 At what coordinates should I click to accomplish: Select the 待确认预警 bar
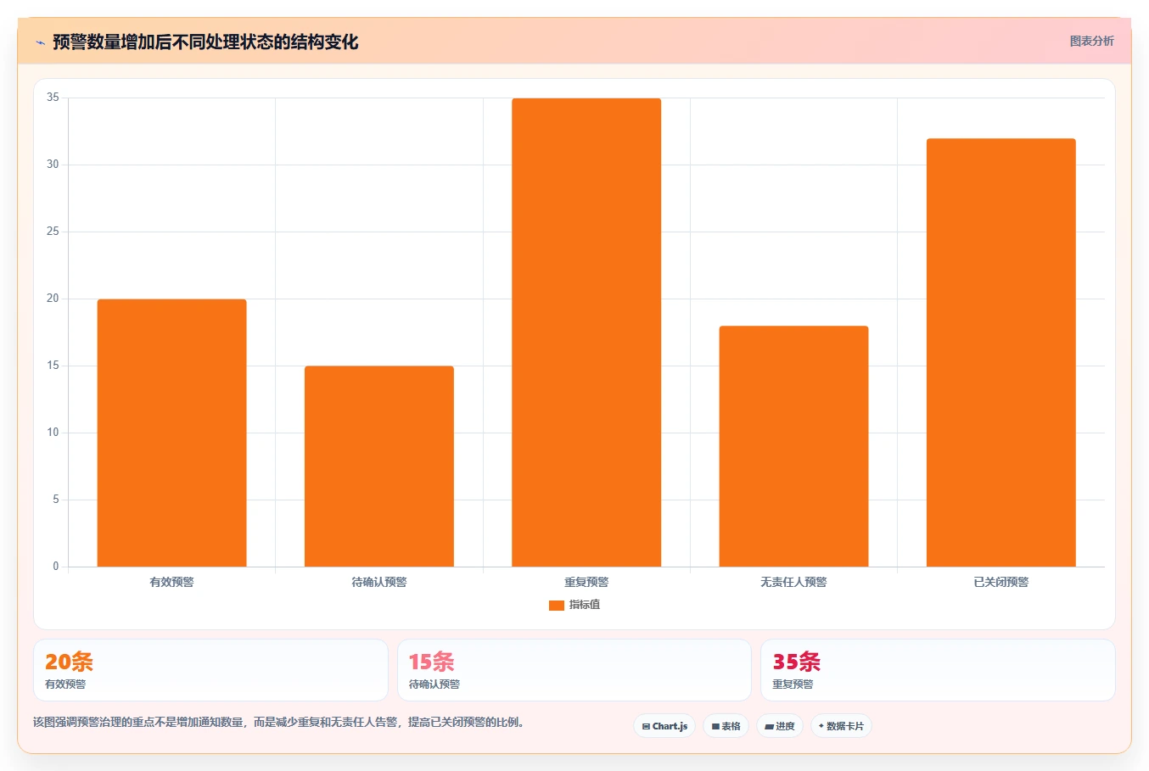tap(379, 467)
